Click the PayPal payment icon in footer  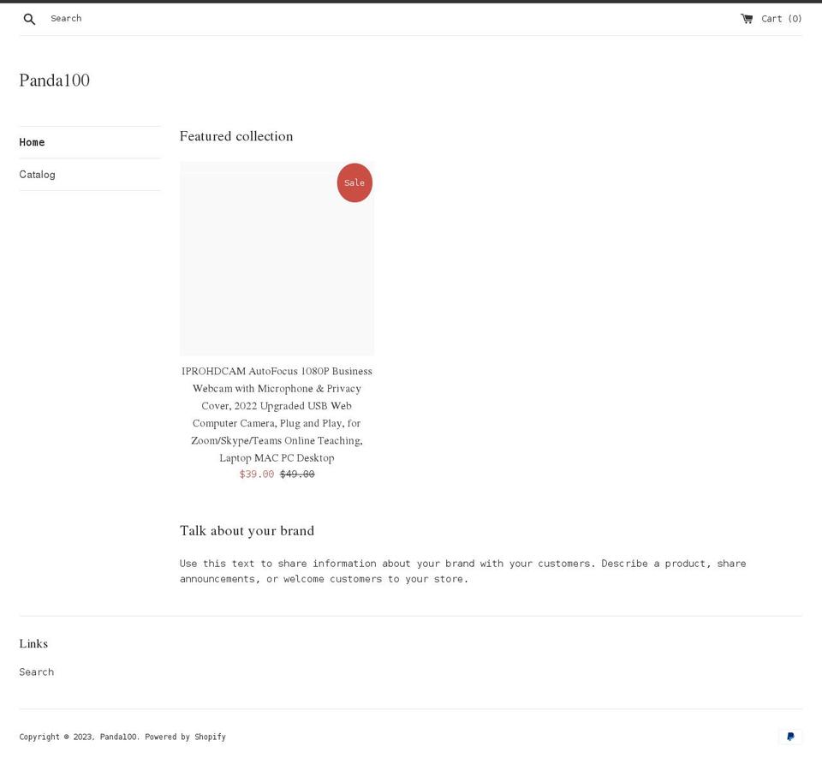[790, 737]
